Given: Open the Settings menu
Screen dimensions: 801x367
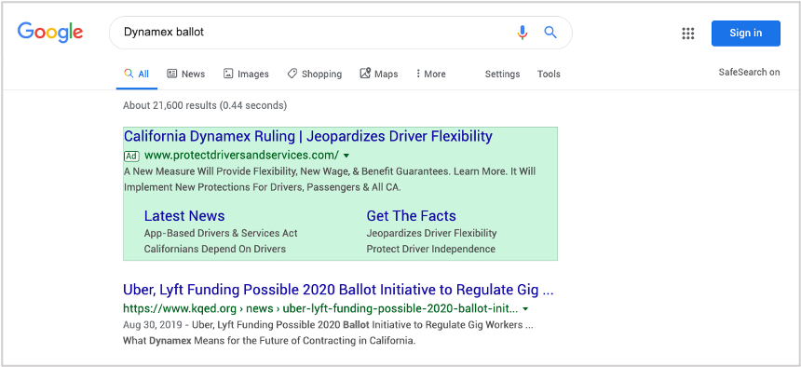Looking at the screenshot, I should click(502, 75).
